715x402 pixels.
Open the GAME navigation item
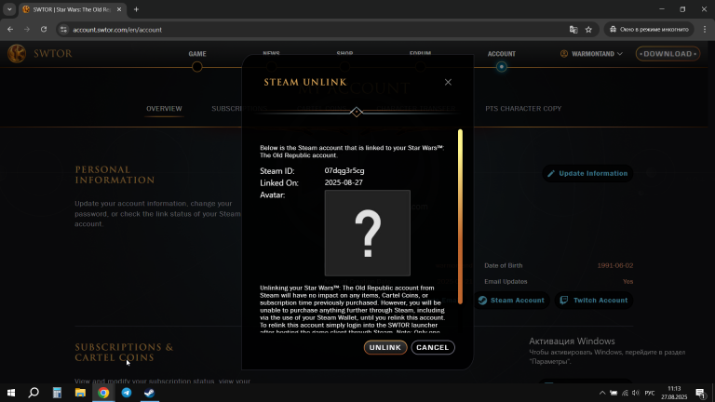(197, 54)
